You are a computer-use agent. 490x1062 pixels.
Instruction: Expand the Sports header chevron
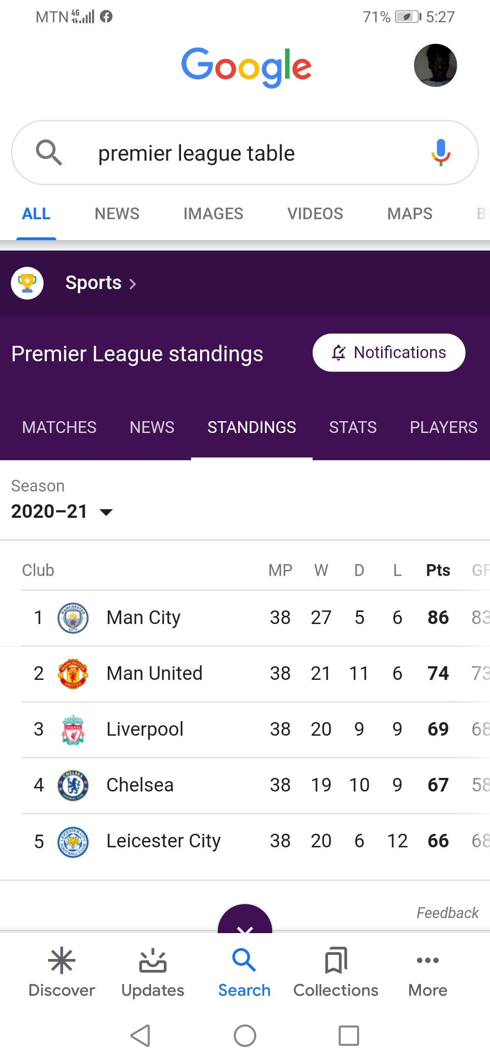tap(133, 284)
